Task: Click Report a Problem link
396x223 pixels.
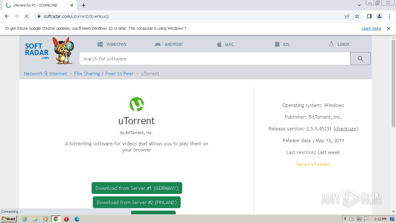Action: pyautogui.click(x=313, y=164)
